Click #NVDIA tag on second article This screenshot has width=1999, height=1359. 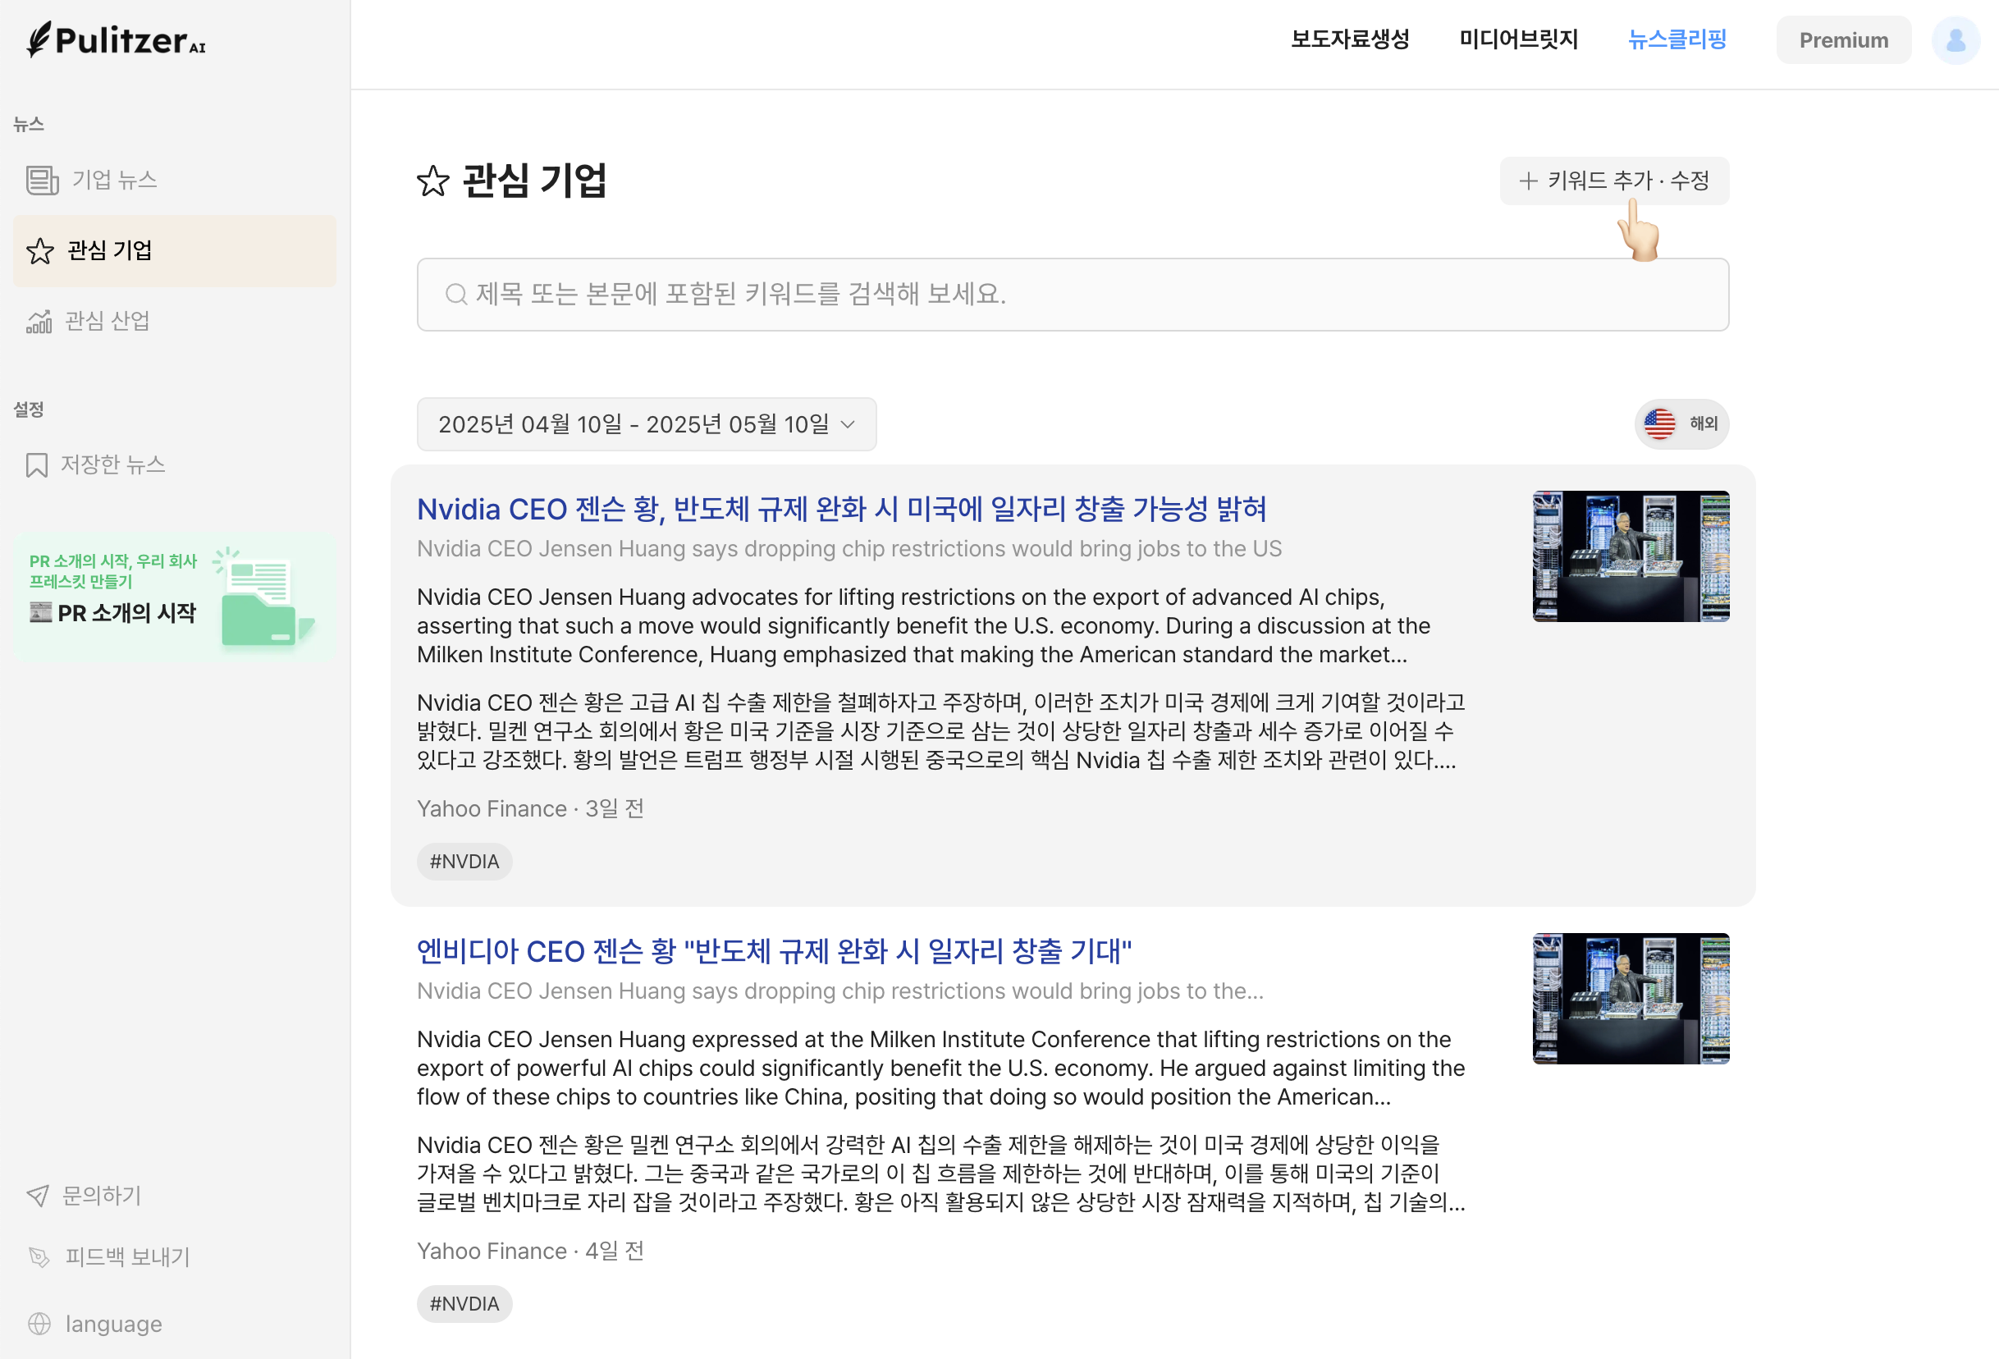pos(464,1304)
